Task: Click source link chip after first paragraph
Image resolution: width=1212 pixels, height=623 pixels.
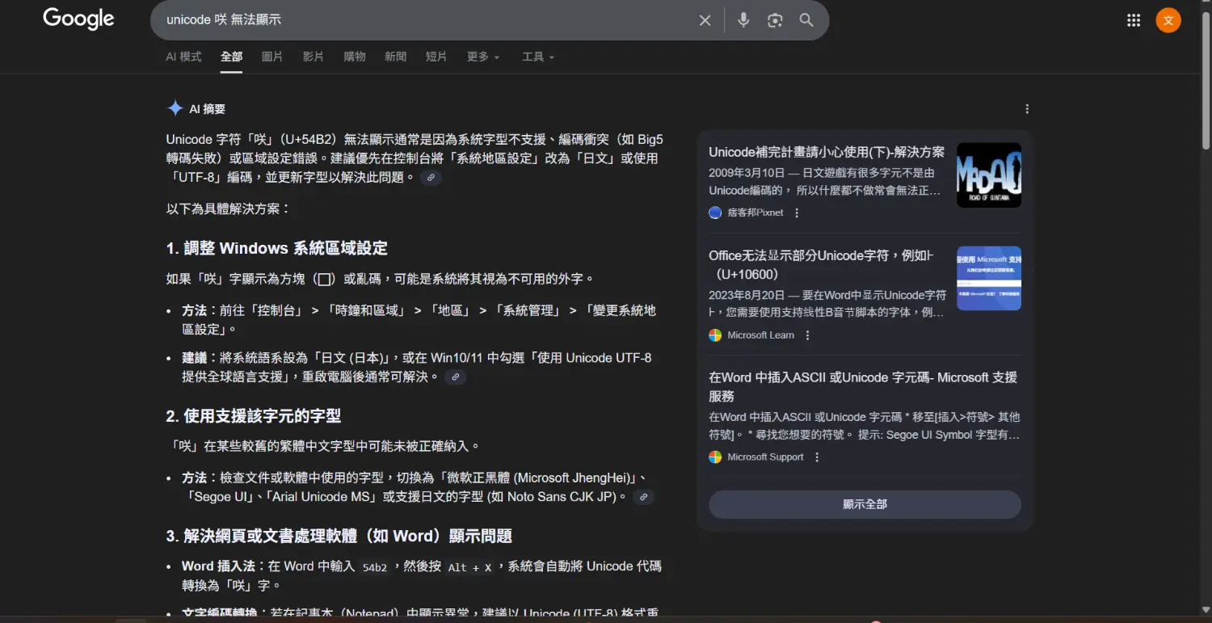Action: point(431,178)
